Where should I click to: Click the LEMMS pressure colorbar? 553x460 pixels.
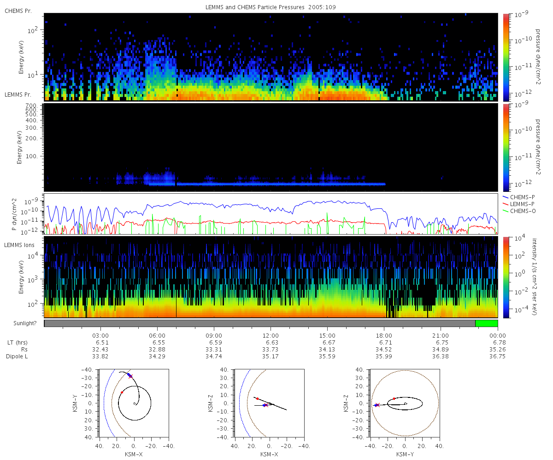pos(506,147)
